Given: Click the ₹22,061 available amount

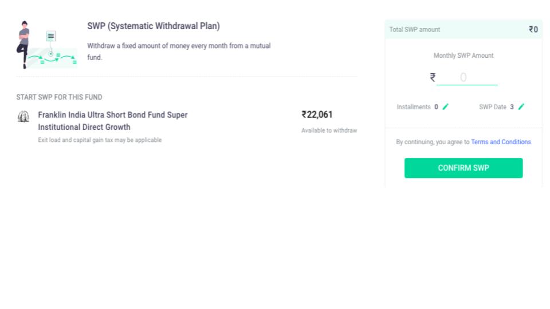Looking at the screenshot, I should [317, 114].
